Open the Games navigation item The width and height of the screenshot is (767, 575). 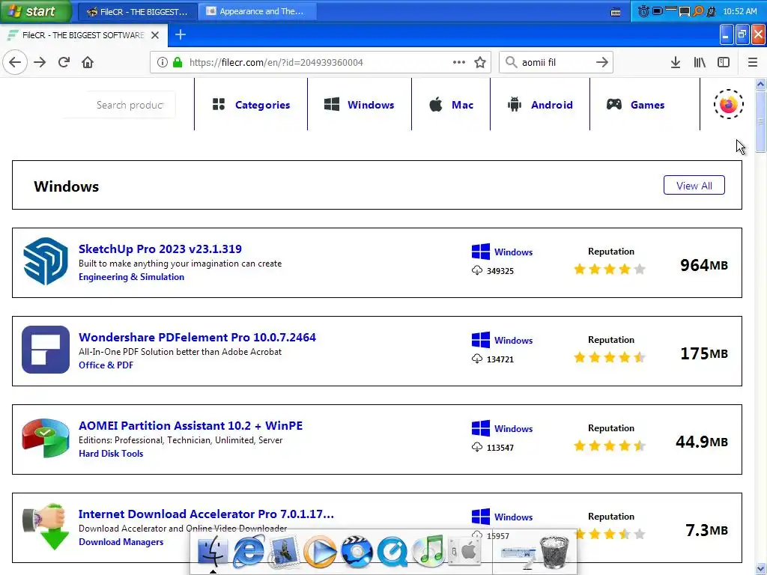coord(635,105)
